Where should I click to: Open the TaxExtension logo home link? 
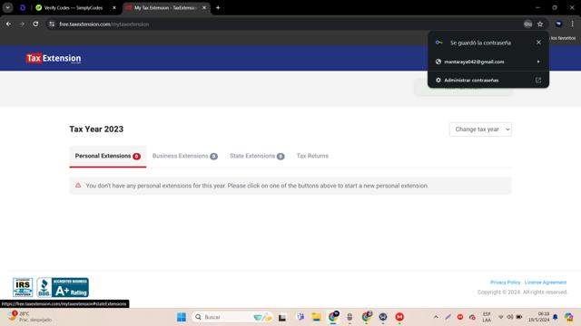[x=54, y=58]
